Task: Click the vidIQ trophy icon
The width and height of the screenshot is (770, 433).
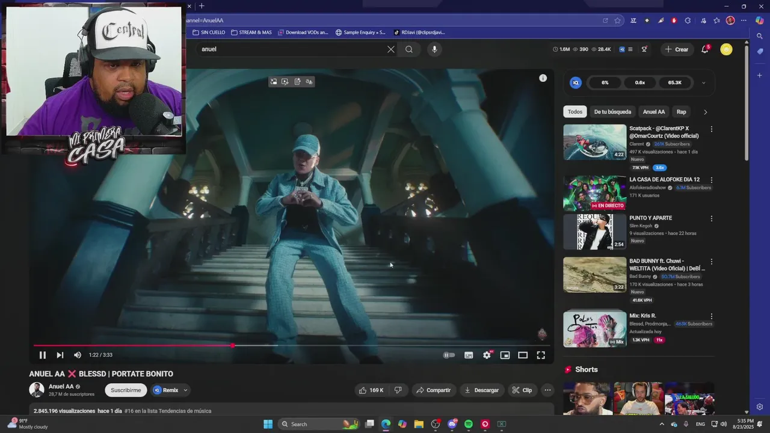Action: click(644, 49)
